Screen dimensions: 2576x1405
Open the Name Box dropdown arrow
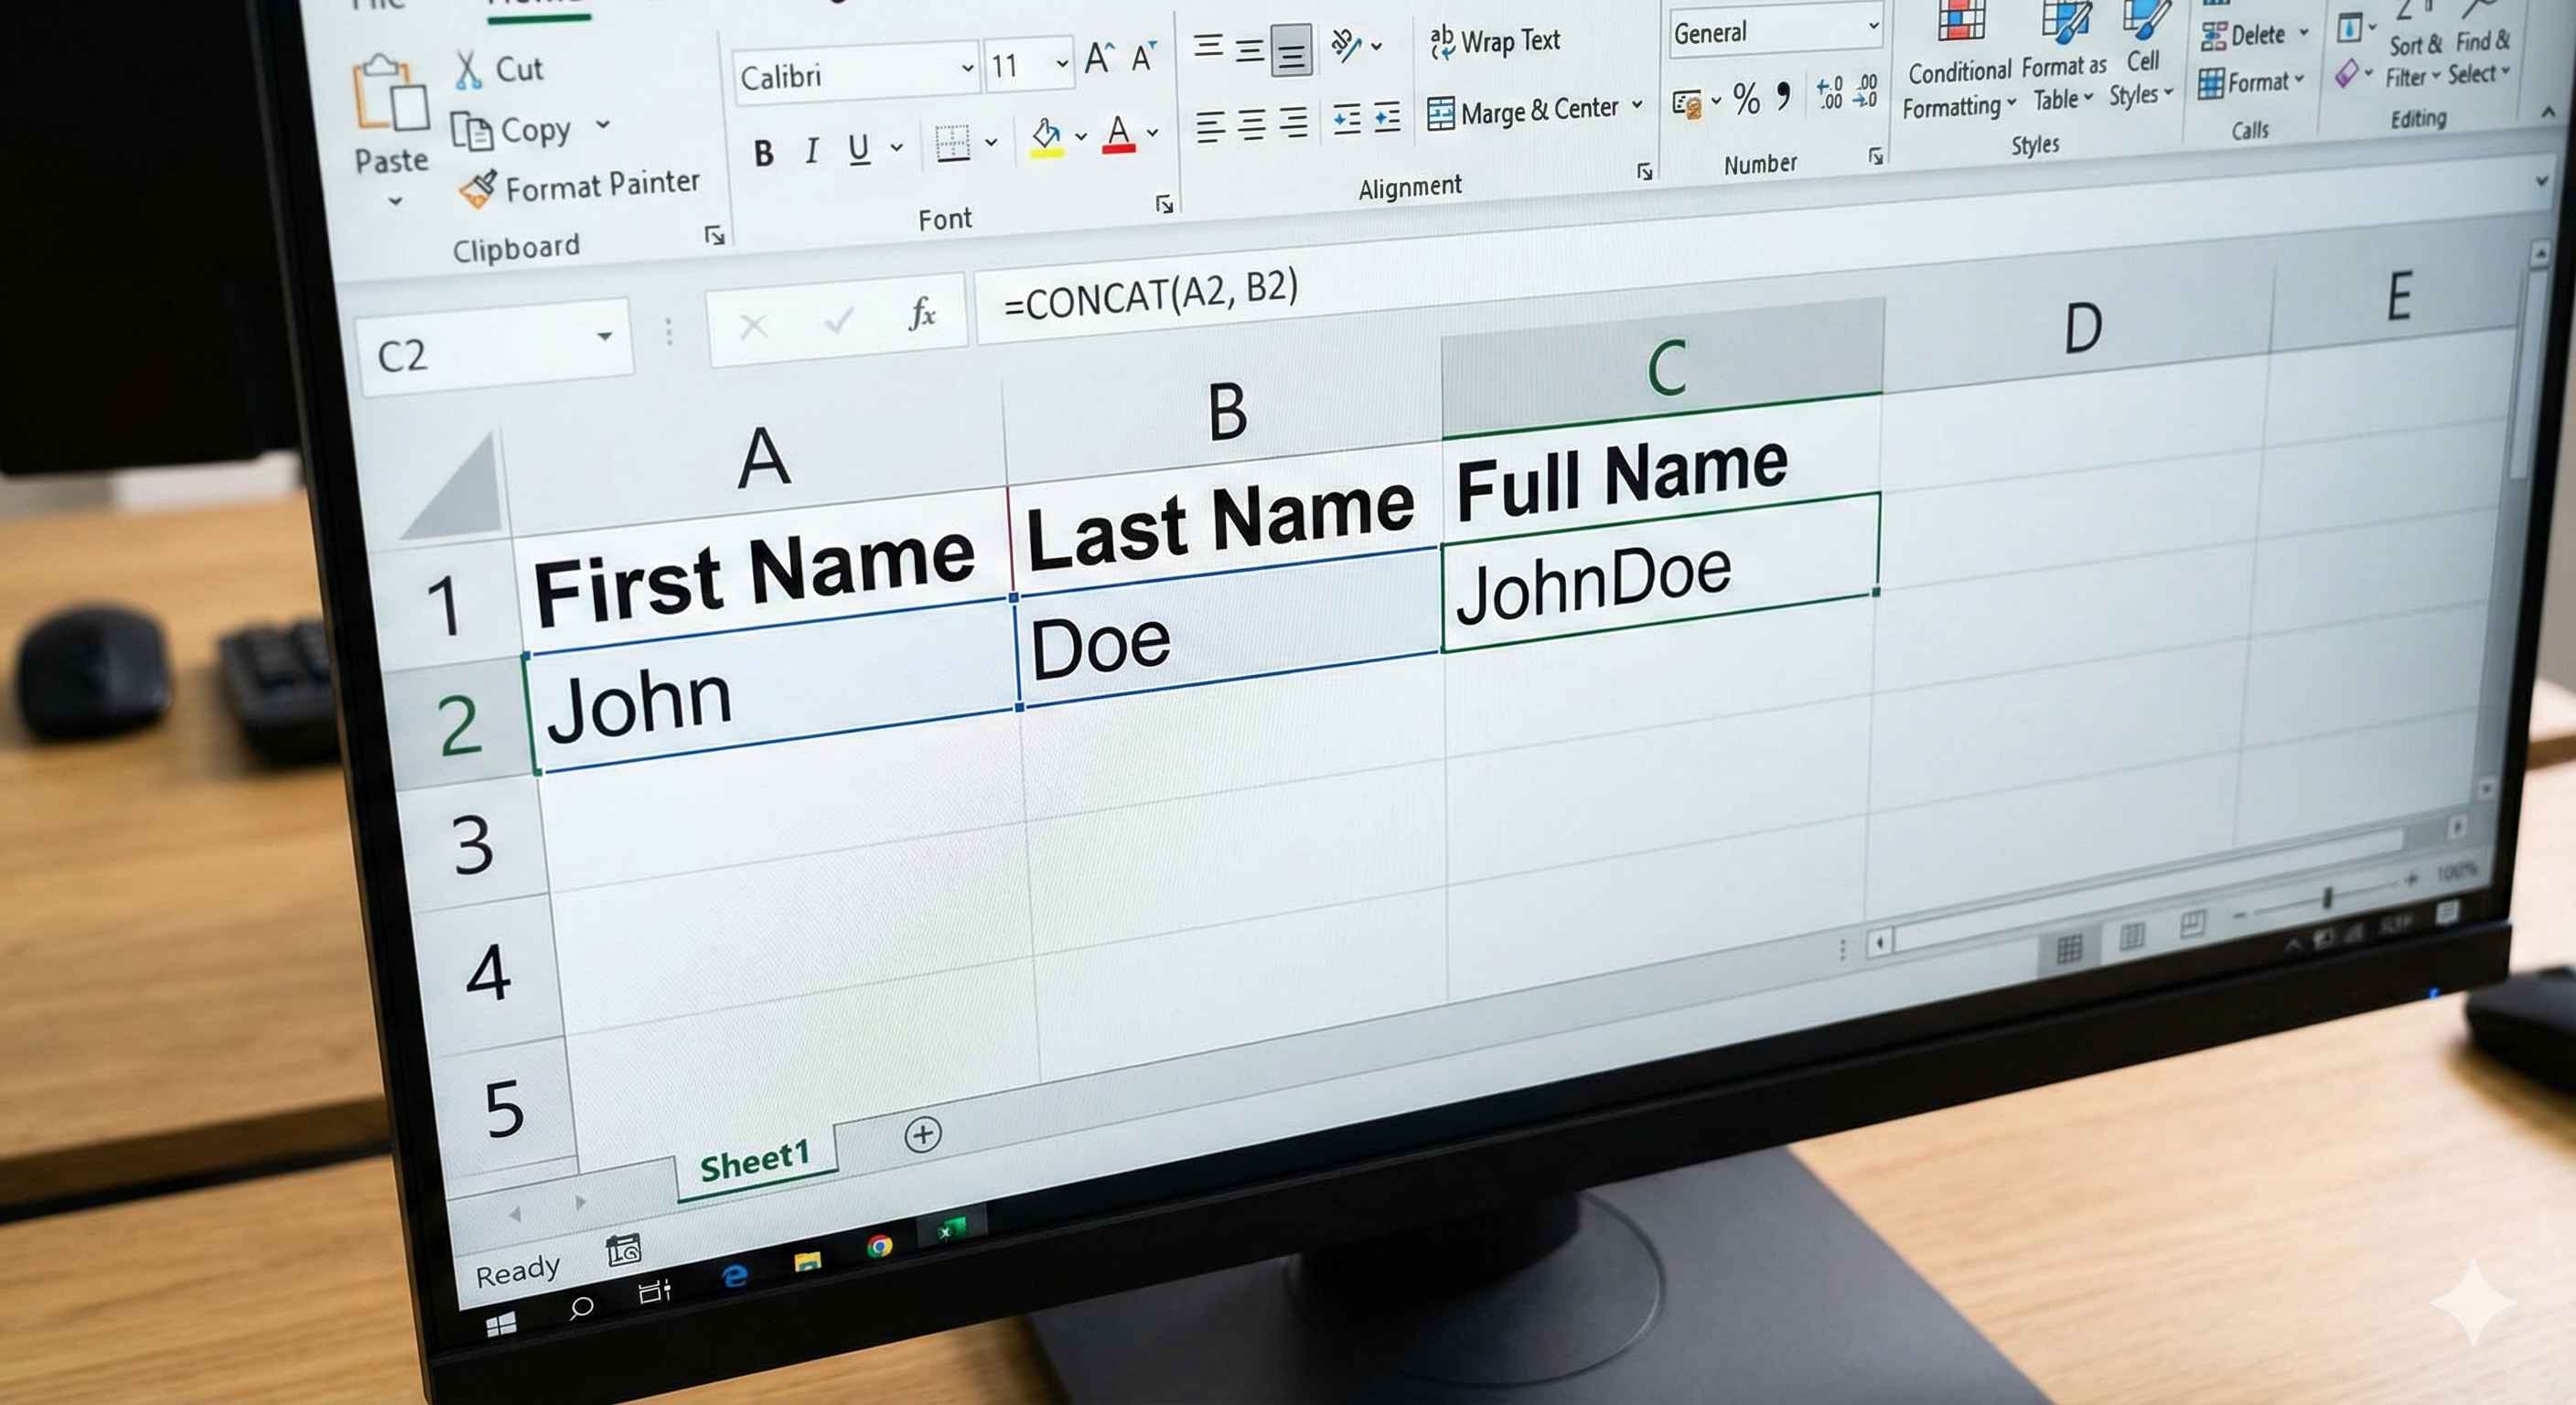[604, 337]
